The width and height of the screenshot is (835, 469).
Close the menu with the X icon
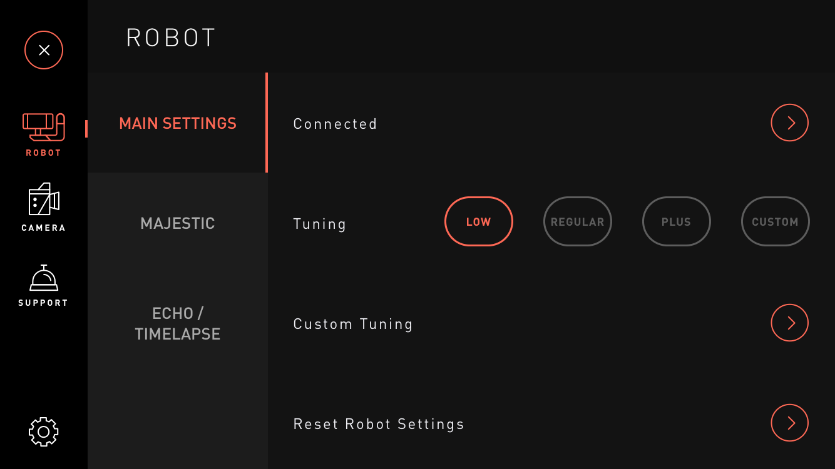tap(44, 50)
